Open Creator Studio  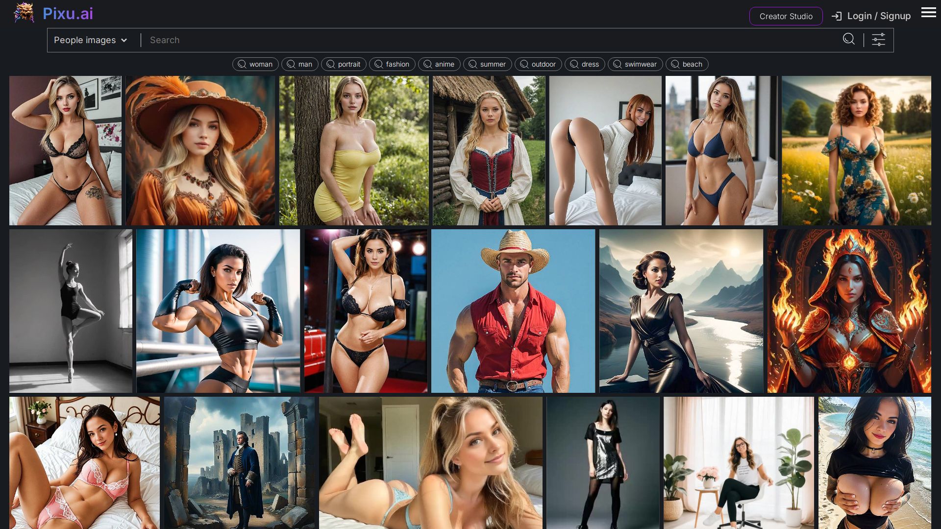point(786,16)
